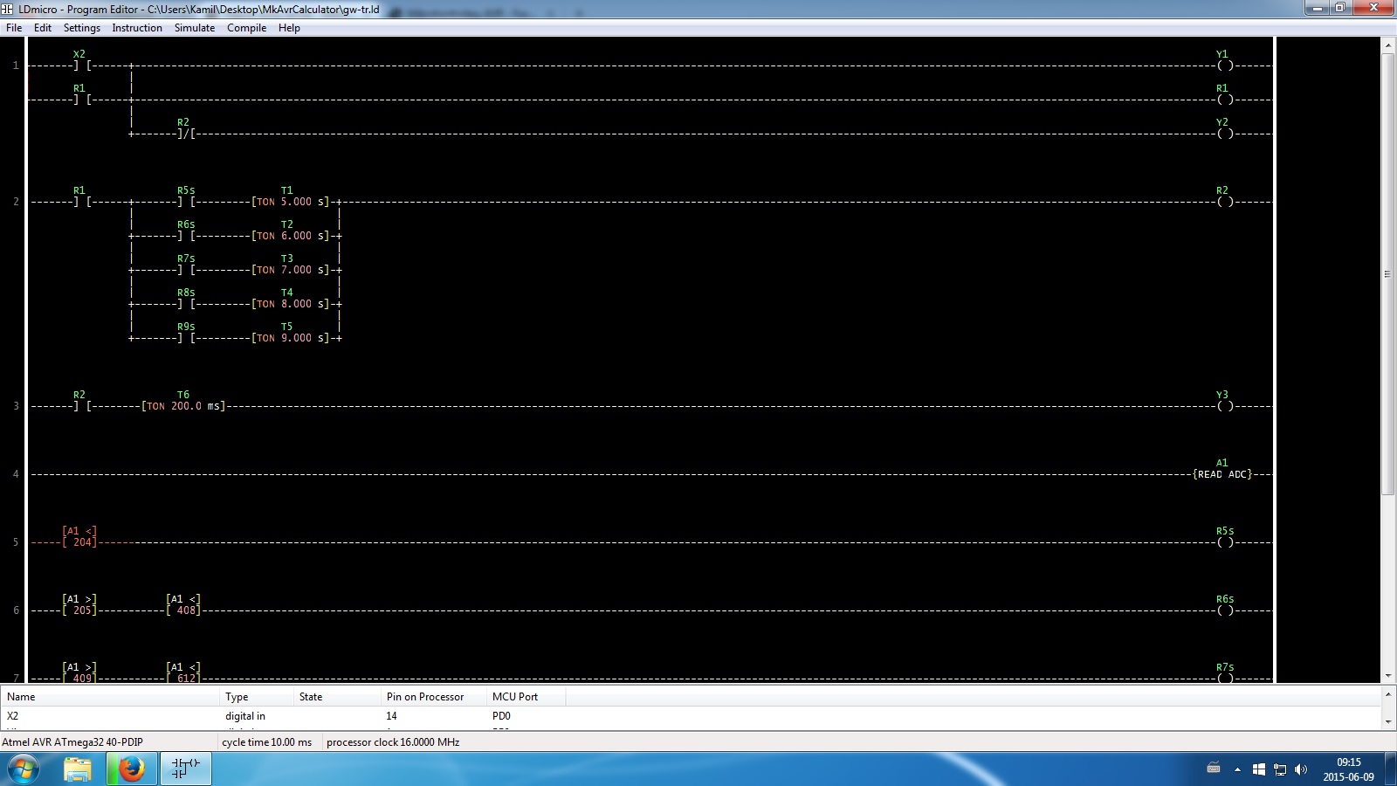Select the T3 TON 7.000 s timer

click(291, 265)
